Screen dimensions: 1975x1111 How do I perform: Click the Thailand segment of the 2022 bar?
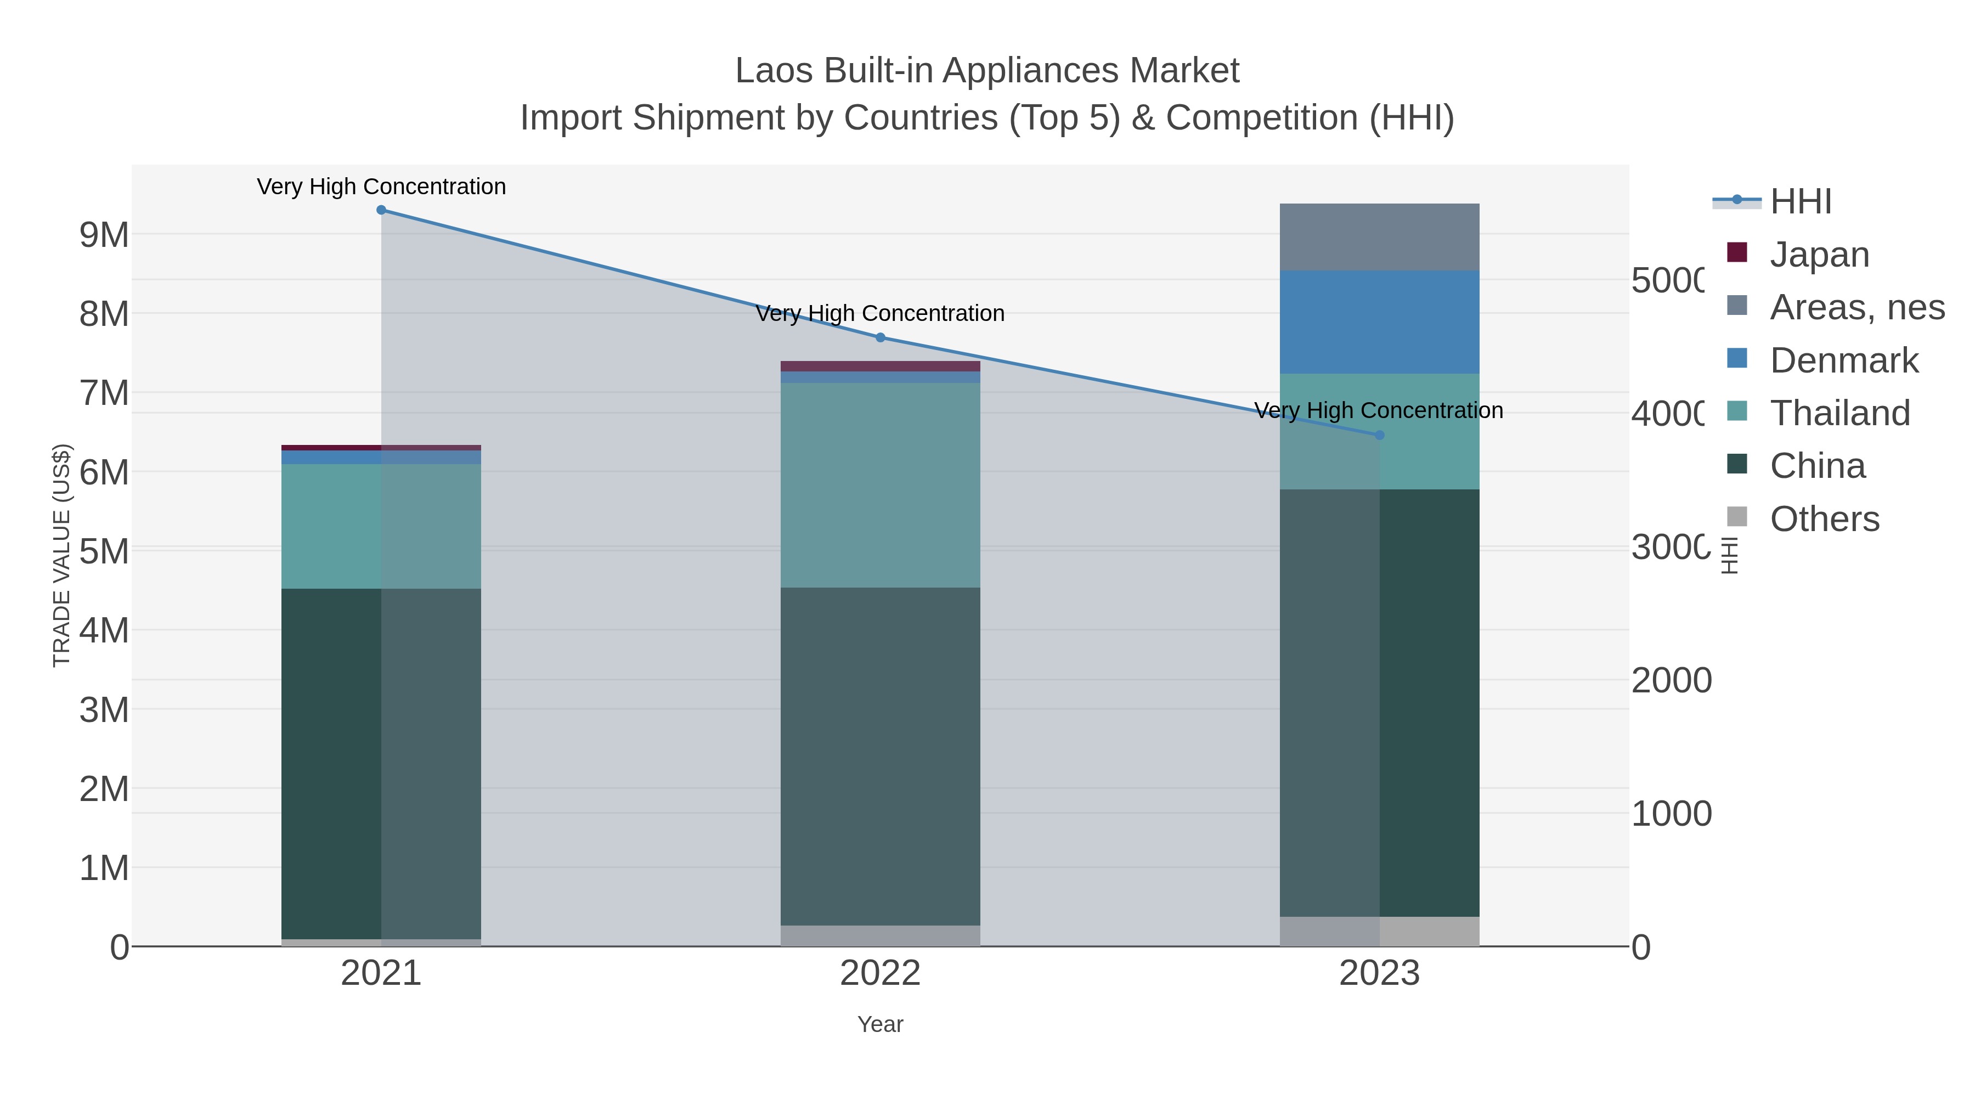[x=880, y=486]
